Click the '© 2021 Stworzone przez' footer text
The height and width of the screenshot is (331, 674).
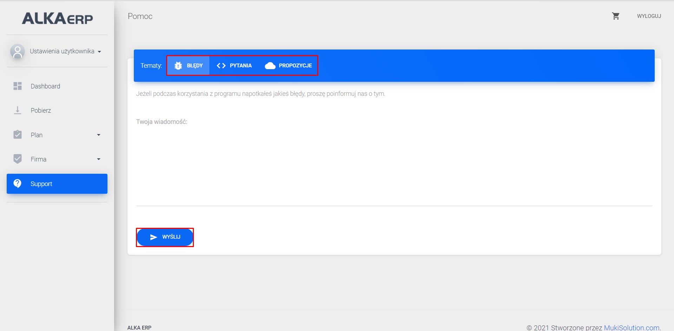point(564,327)
